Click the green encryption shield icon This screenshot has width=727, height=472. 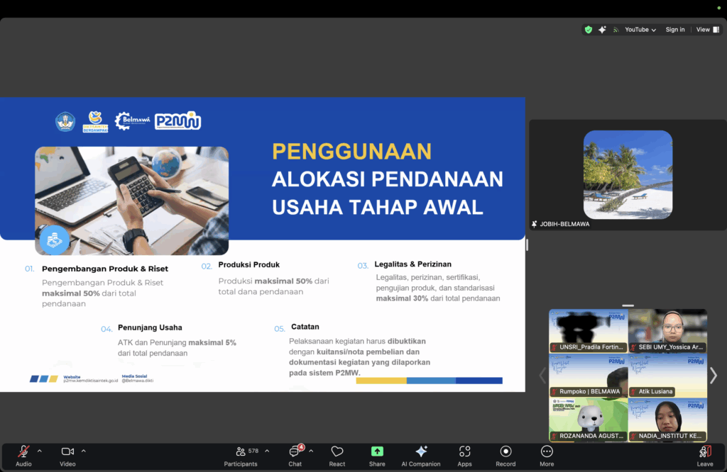[x=589, y=30]
